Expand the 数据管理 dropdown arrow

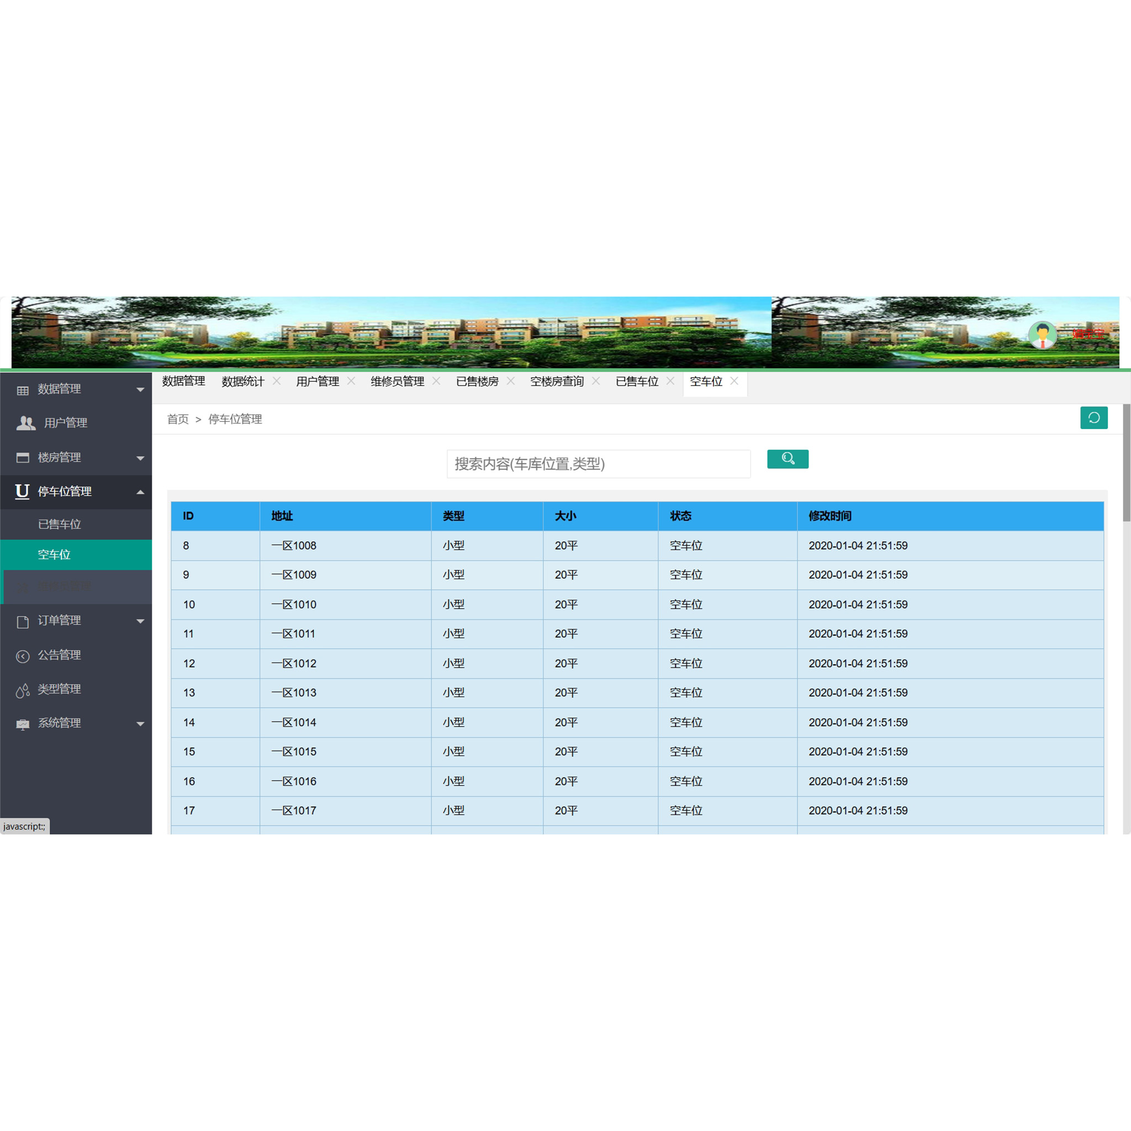[x=140, y=390]
